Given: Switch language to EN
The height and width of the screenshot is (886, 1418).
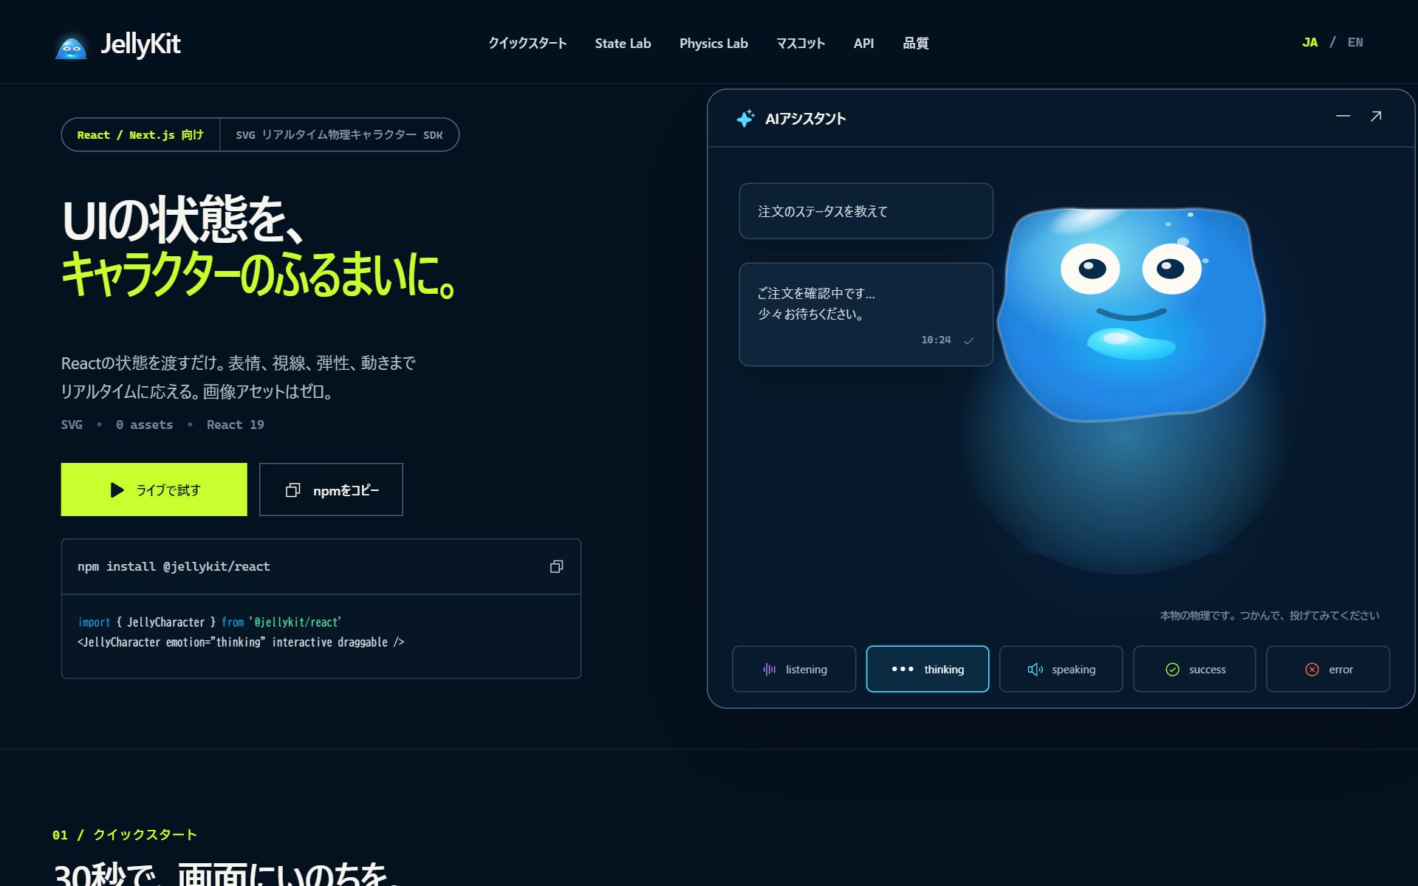Looking at the screenshot, I should tap(1355, 42).
